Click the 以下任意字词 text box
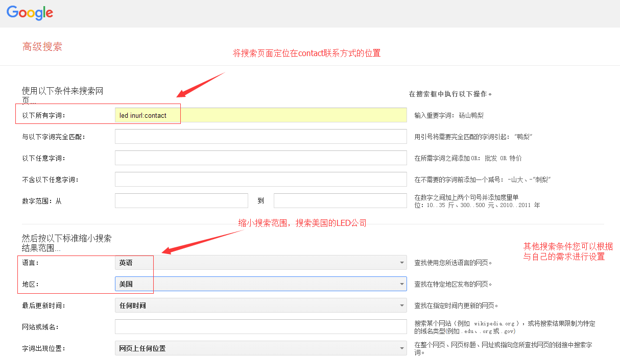620x358 pixels. (x=260, y=158)
